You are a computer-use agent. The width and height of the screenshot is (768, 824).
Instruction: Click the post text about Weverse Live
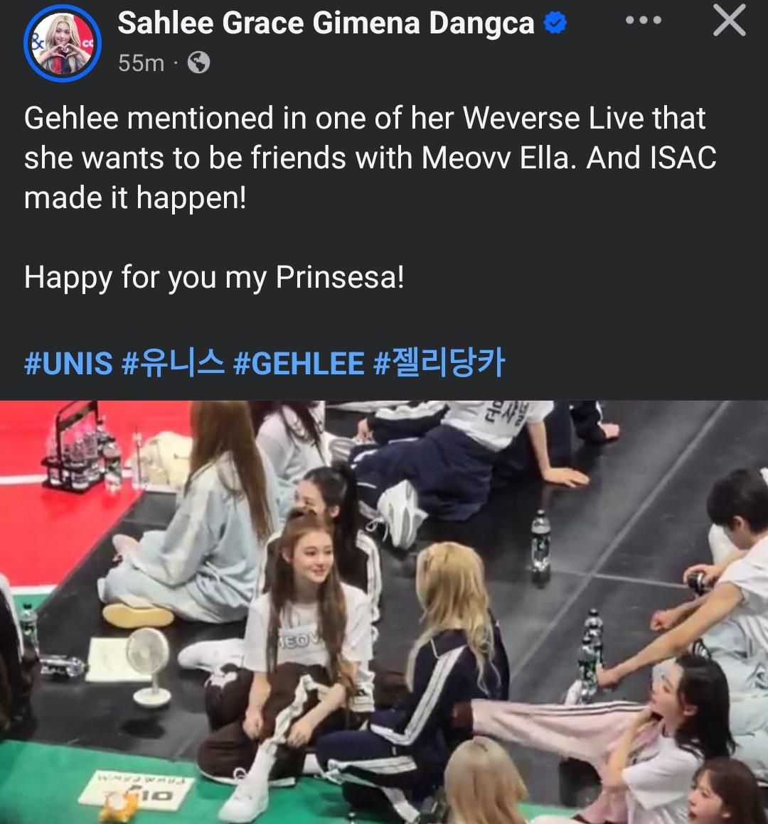click(370, 158)
